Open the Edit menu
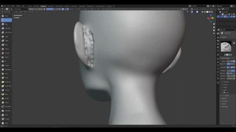Image resolution: width=236 pixels, height=132 pixels. tap(8, 6)
